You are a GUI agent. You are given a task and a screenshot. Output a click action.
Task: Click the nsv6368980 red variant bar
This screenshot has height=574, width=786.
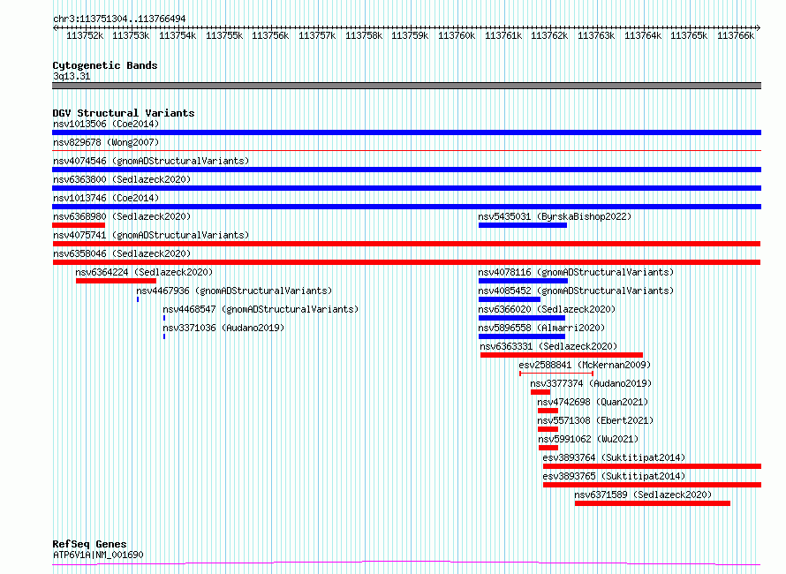(x=79, y=225)
